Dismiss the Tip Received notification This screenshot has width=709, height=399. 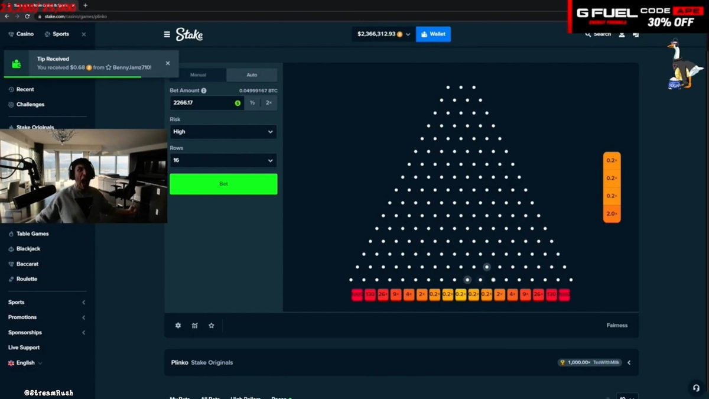tap(168, 63)
